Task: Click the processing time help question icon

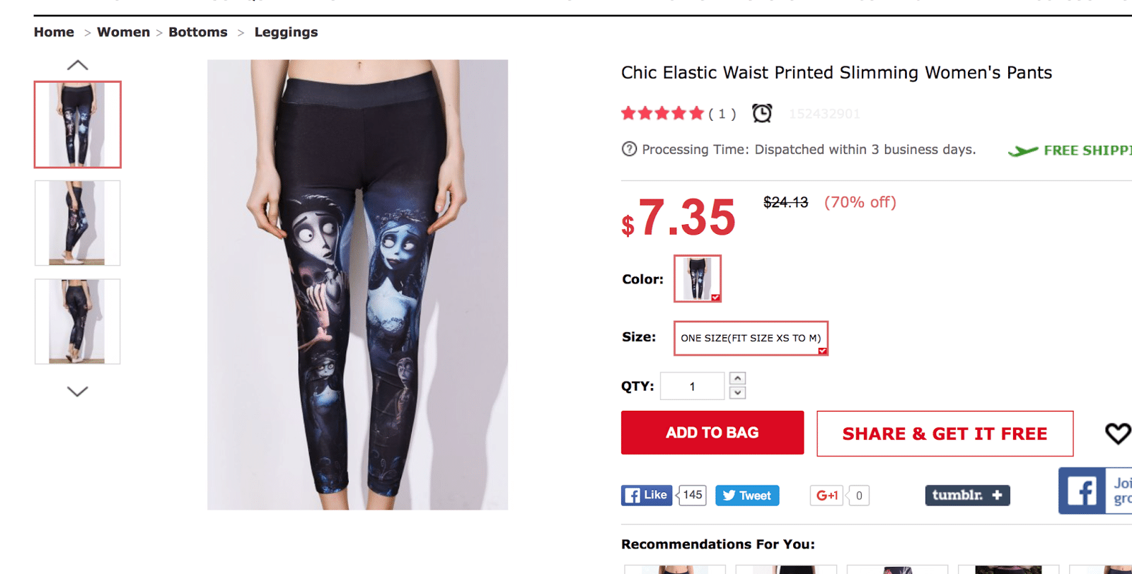Action: [x=629, y=149]
